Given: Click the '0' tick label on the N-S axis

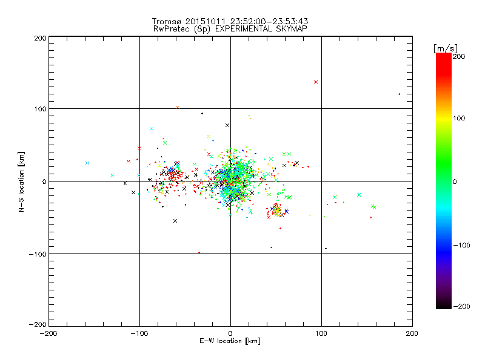Looking at the screenshot, I should coord(44,182).
